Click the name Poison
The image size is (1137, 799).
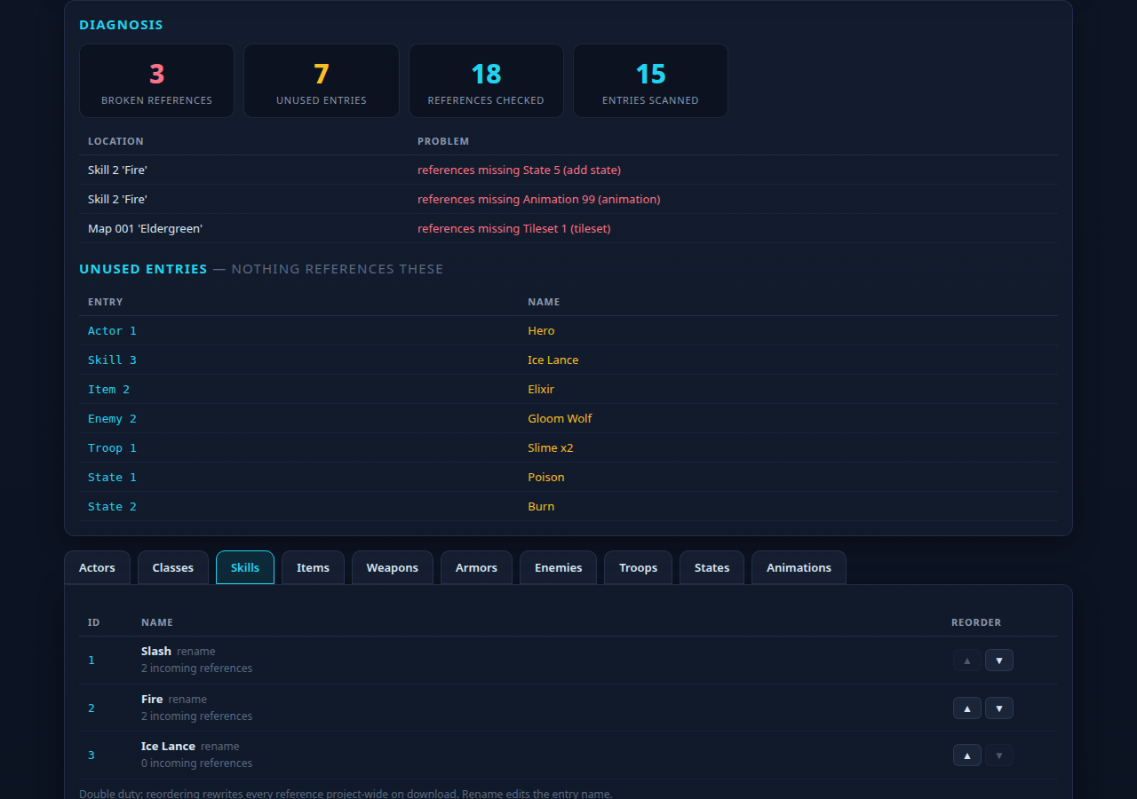546,478
